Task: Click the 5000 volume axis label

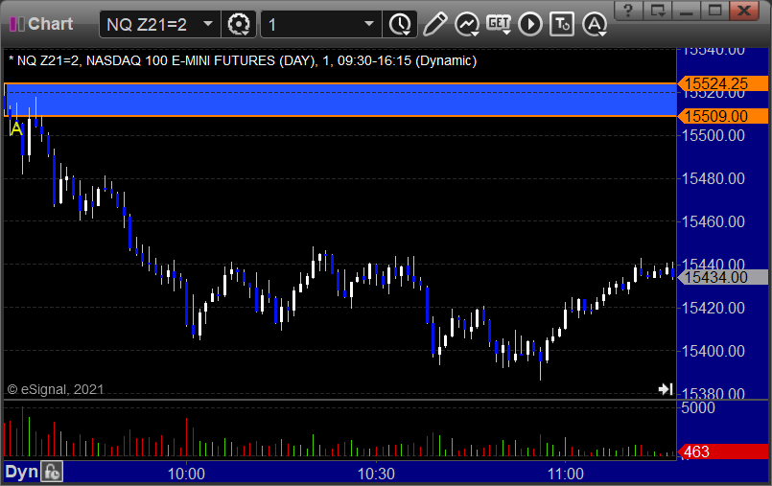Action: [x=697, y=407]
